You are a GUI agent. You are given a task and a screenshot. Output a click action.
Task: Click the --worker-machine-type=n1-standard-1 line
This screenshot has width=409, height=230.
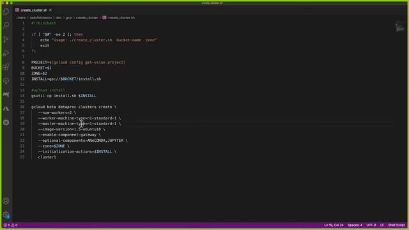[79, 118]
